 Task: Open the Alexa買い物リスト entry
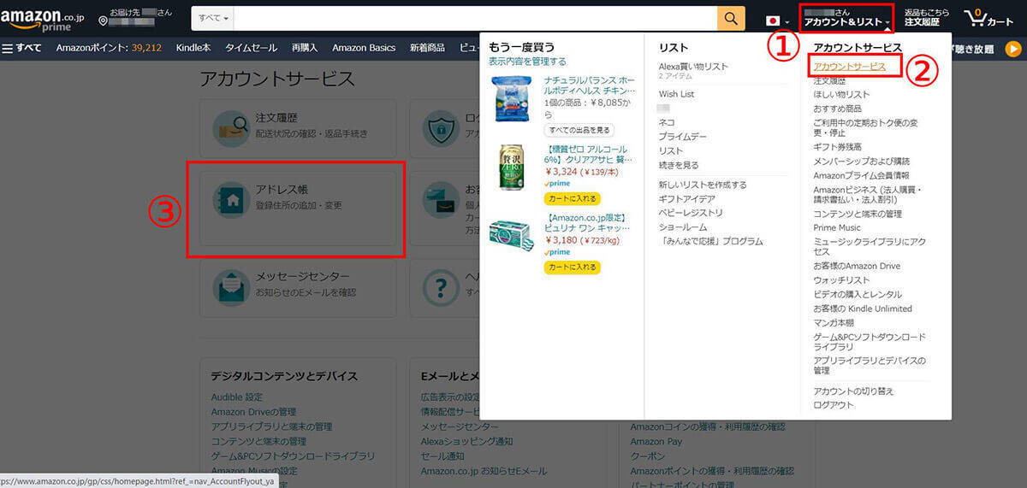[x=693, y=67]
